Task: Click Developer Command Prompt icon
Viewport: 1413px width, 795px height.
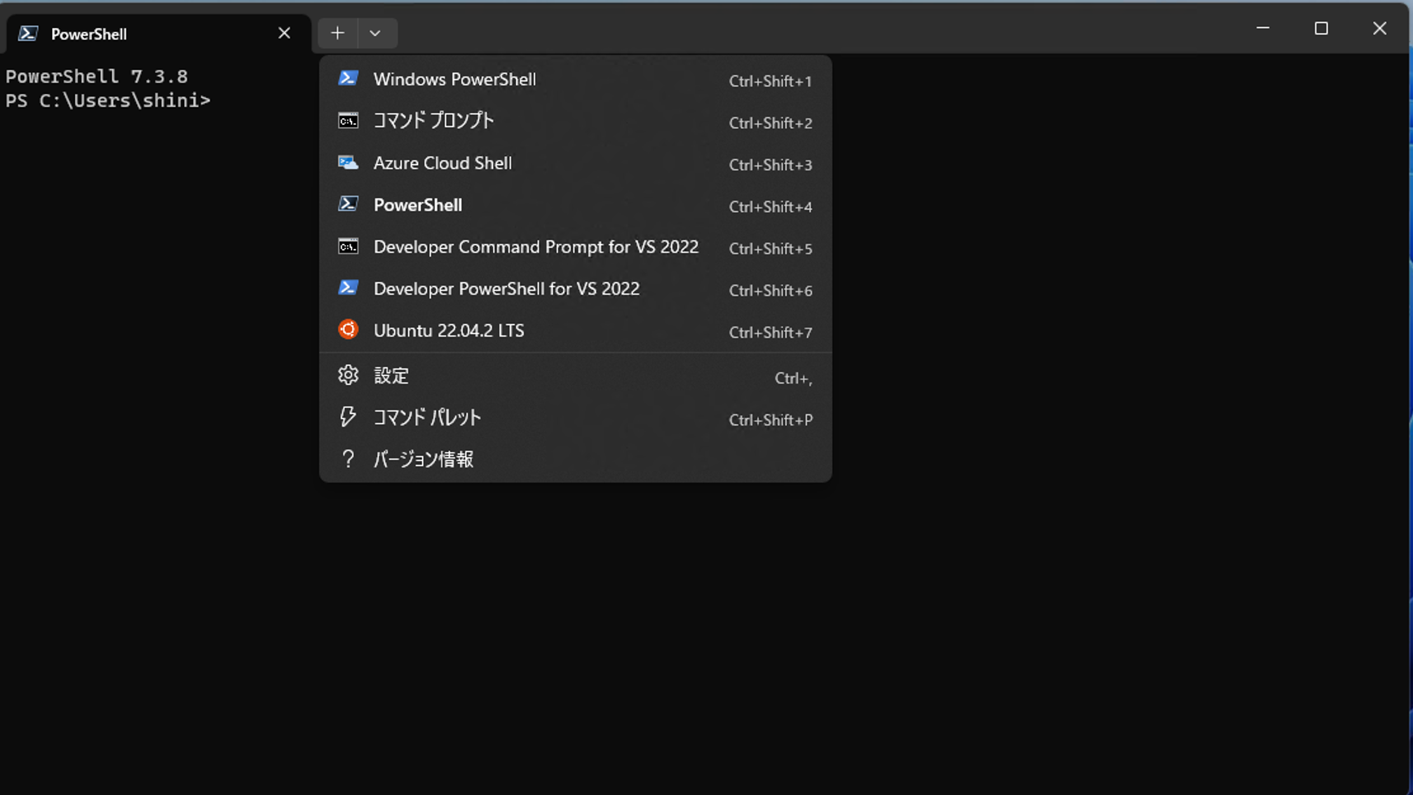Action: coord(348,246)
